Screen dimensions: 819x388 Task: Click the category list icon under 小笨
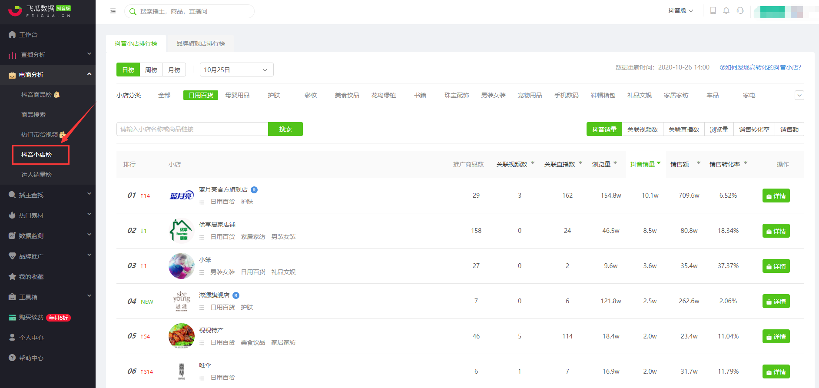point(202,272)
